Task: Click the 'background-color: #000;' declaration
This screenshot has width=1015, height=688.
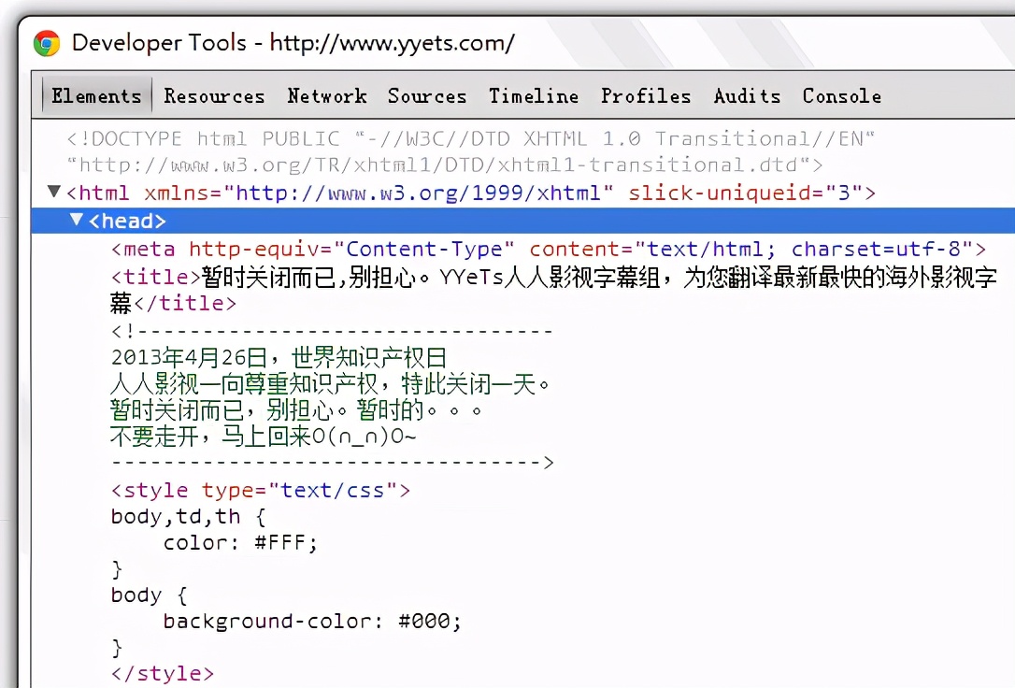Action: (312, 622)
